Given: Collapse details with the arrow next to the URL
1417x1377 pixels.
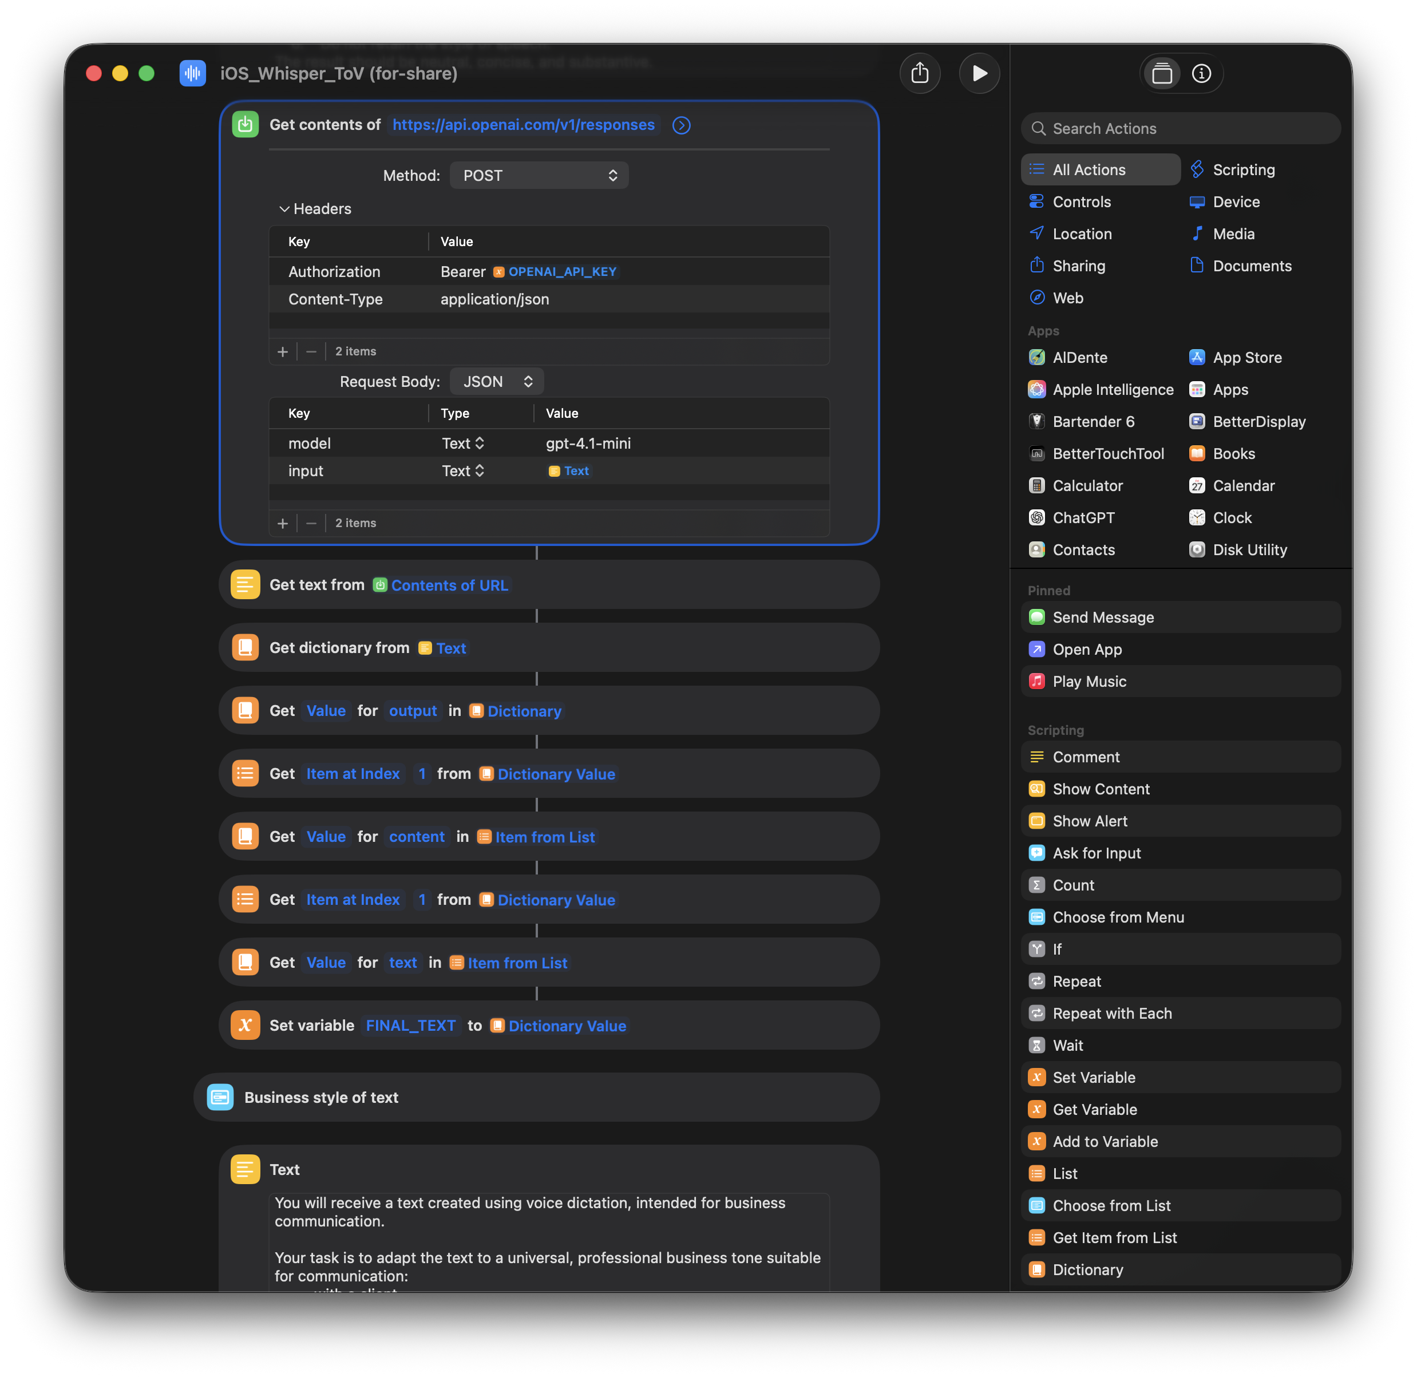Looking at the screenshot, I should [x=682, y=125].
